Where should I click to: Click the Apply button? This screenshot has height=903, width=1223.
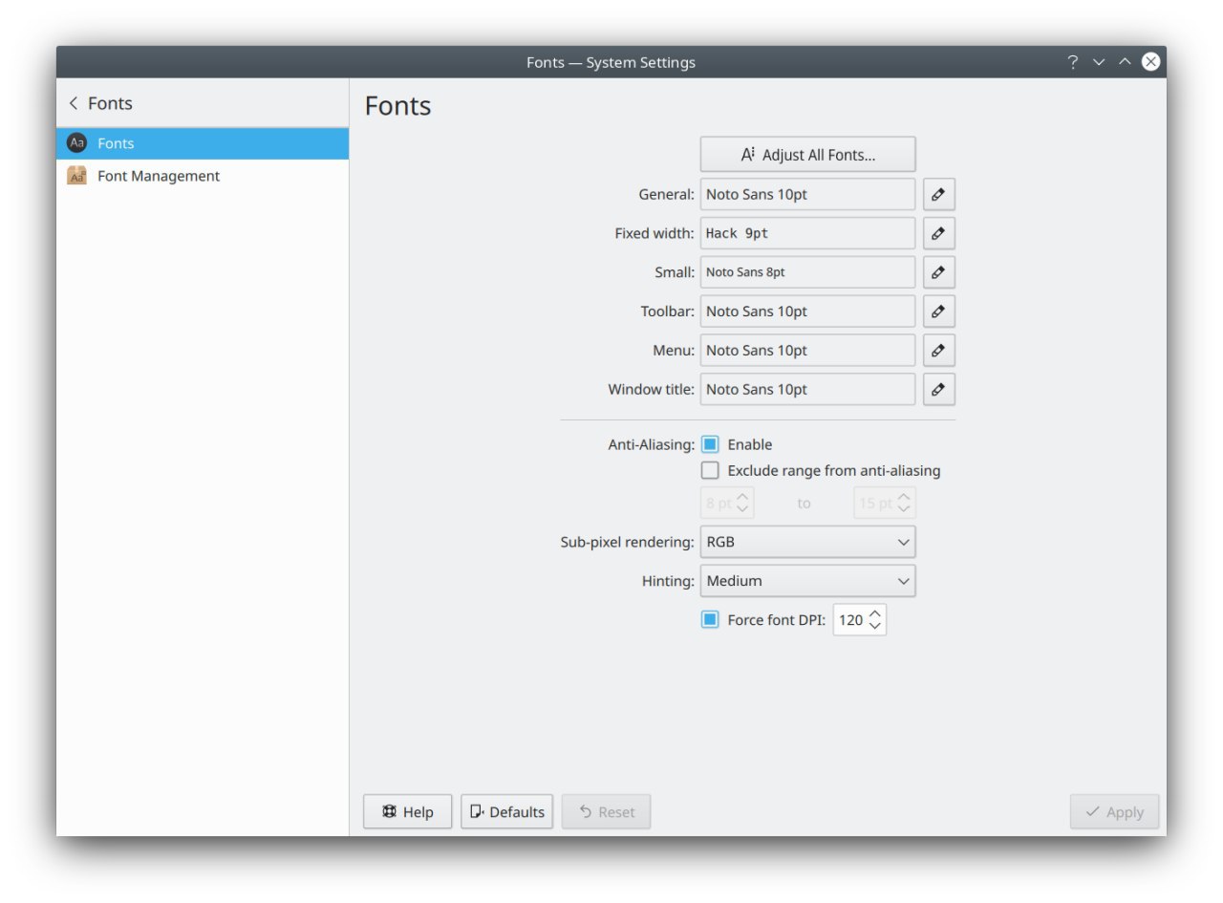1114,812
